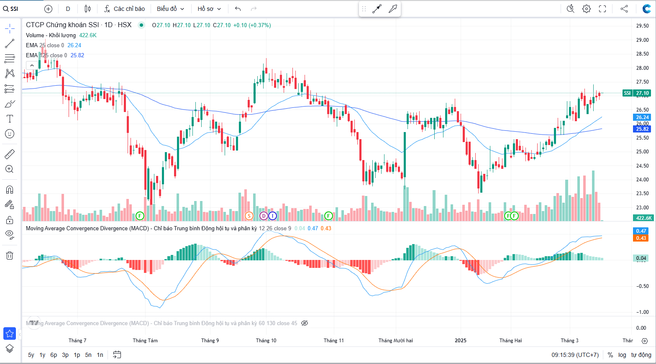Select the brush drawing tool
The image size is (656, 364).
10,104
